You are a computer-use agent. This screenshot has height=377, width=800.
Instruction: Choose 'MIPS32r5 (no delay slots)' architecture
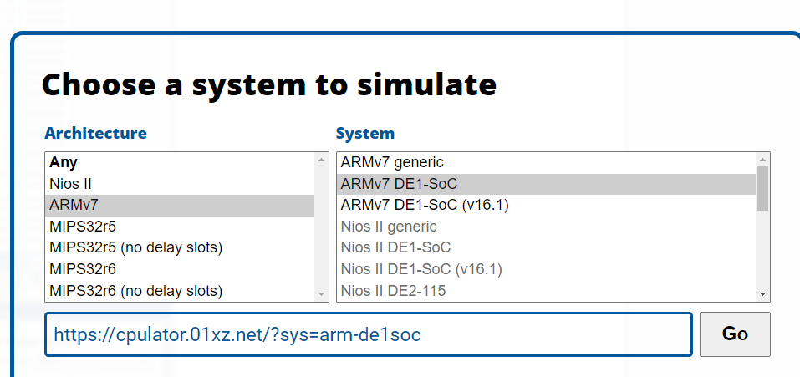click(180, 248)
